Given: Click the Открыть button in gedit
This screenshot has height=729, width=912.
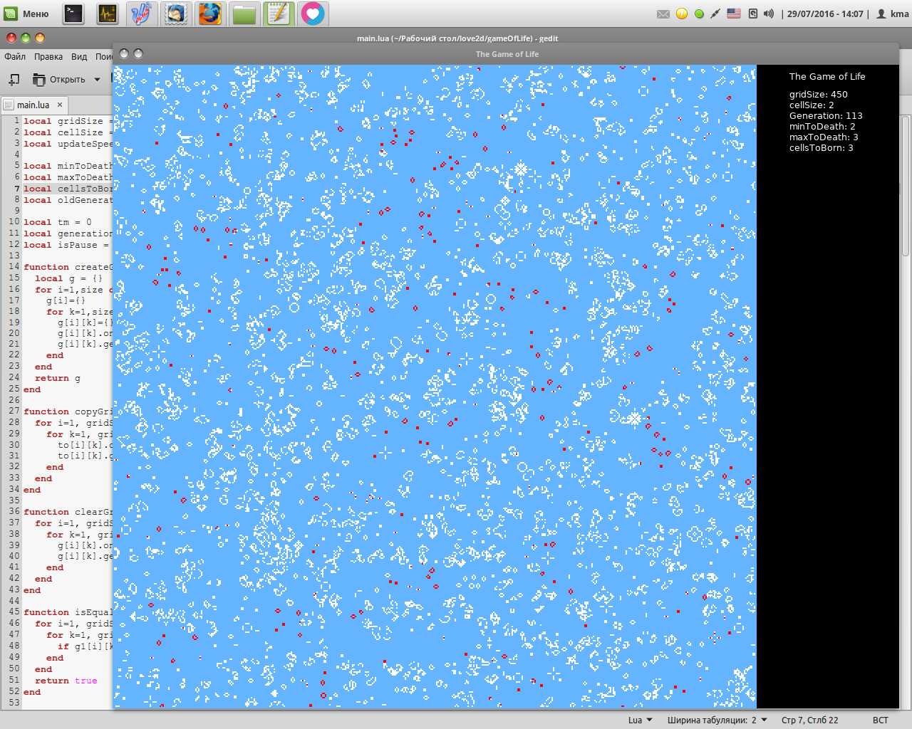Looking at the screenshot, I should coord(59,79).
